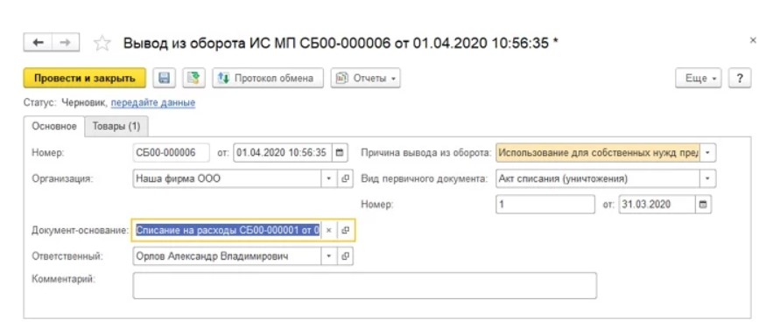Follow the передайте данные link

pyautogui.click(x=153, y=103)
